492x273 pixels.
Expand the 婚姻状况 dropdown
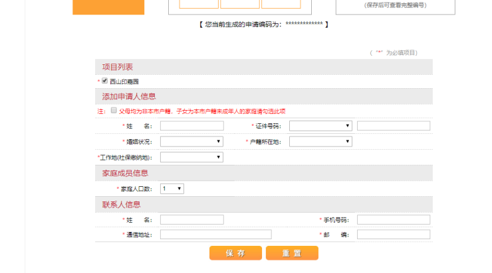pyautogui.click(x=191, y=141)
